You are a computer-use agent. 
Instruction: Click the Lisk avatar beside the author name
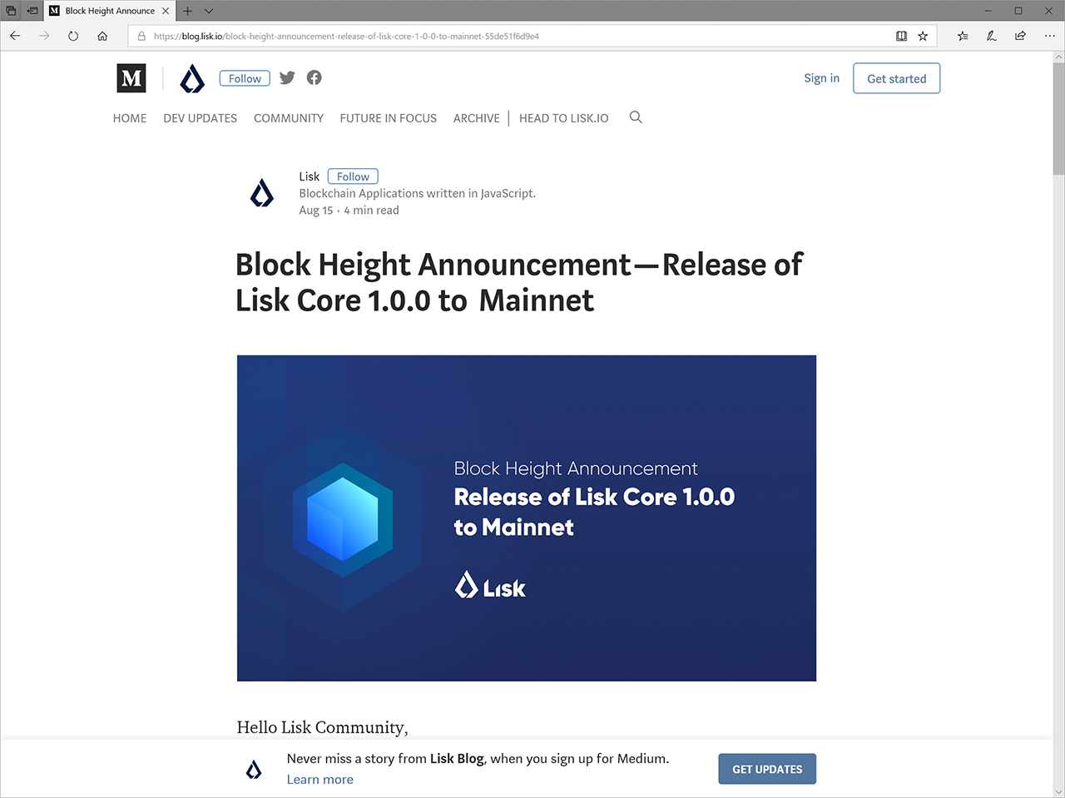[x=262, y=192]
